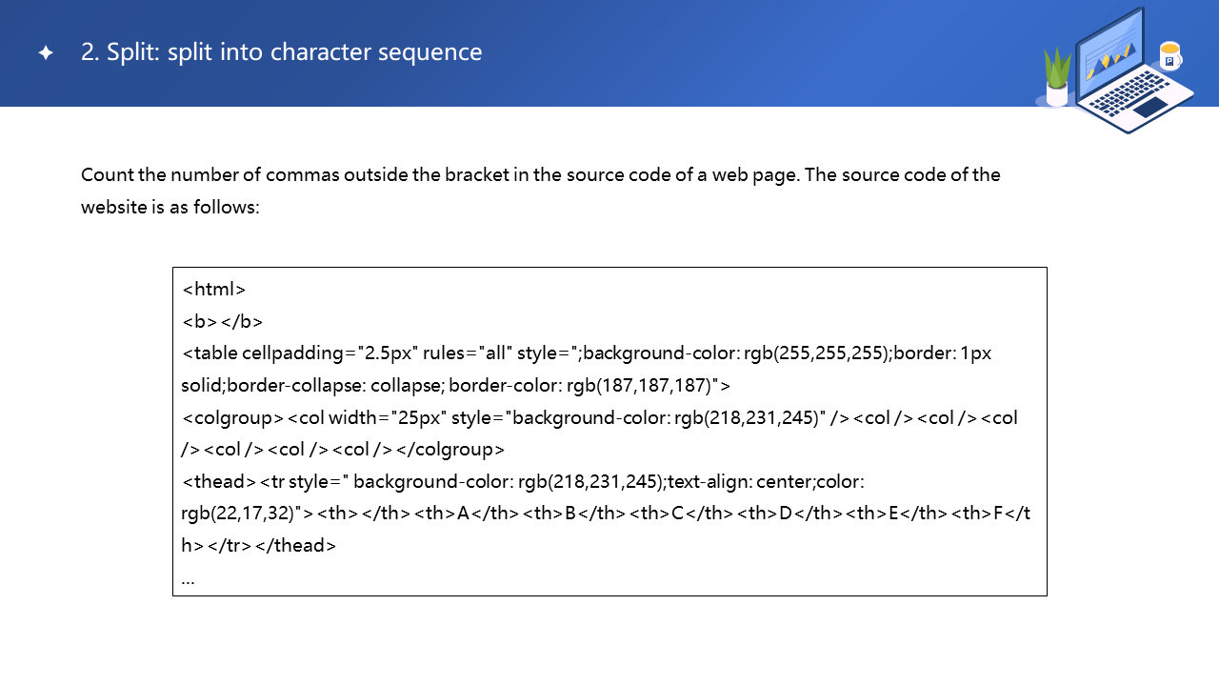
Task: Click the <colgroup> line of code
Action: tap(600, 417)
